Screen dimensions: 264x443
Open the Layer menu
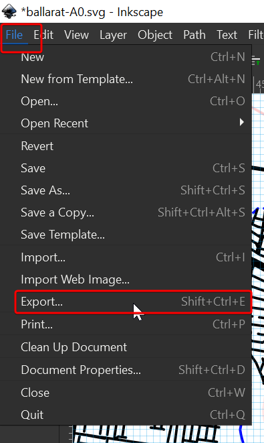pos(113,35)
